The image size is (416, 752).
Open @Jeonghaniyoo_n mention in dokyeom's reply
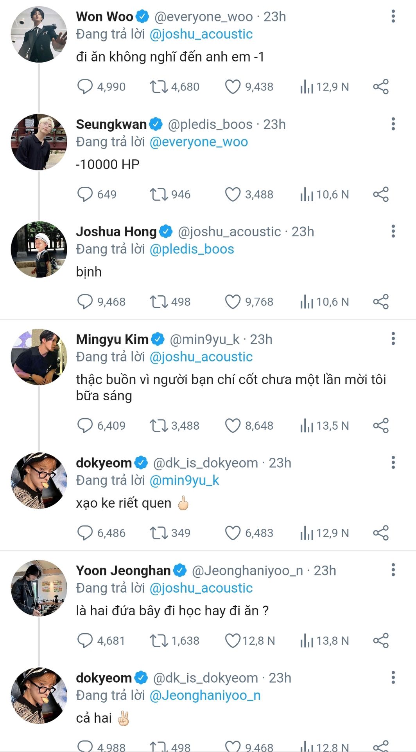click(205, 695)
